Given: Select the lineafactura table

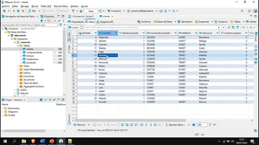Looking at the screenshot, I should pos(32,59).
